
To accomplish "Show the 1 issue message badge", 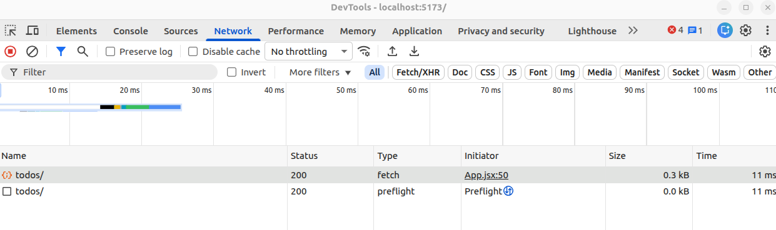I will coord(695,31).
